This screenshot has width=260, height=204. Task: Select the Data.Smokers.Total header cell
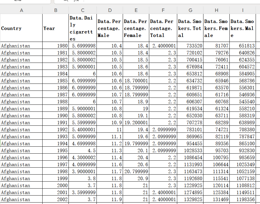(x=190, y=28)
